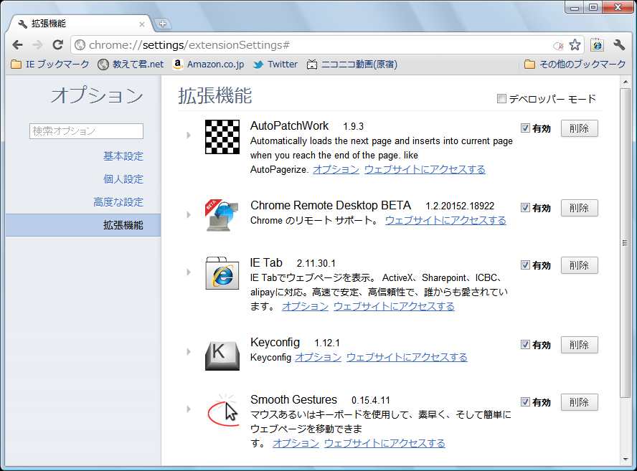The width and height of the screenshot is (637, 471).
Task: Remove AutoPatchWork with its 削除 button
Action: [x=580, y=128]
